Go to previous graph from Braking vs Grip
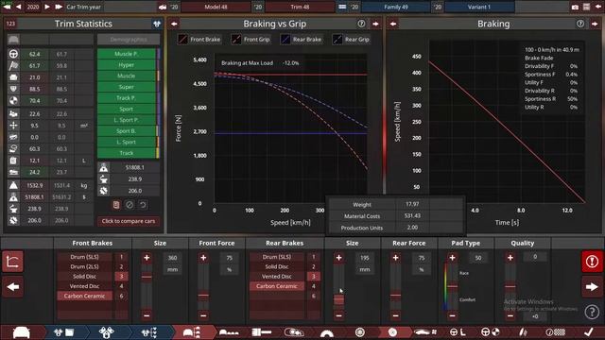Image resolution: width=605 pixels, height=340 pixels. (x=174, y=24)
